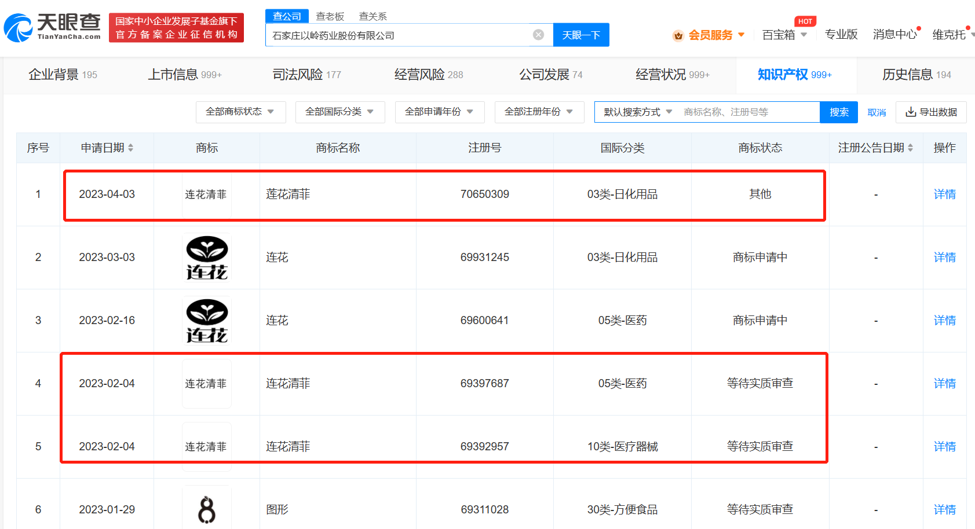
Task: Open the 全部注册年份 dropdown
Action: [539, 112]
